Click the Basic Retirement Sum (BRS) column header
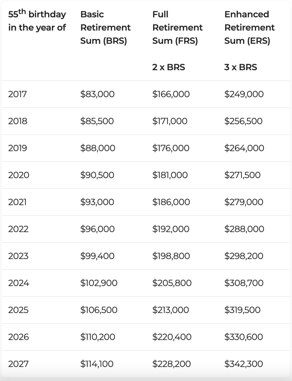 [x=105, y=27]
